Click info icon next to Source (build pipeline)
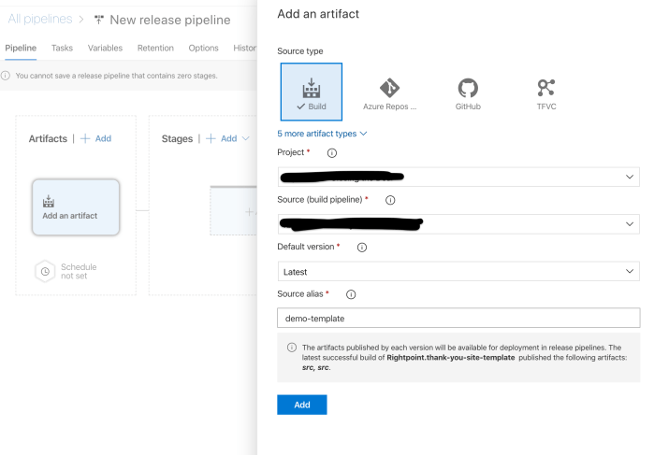 click(x=390, y=200)
